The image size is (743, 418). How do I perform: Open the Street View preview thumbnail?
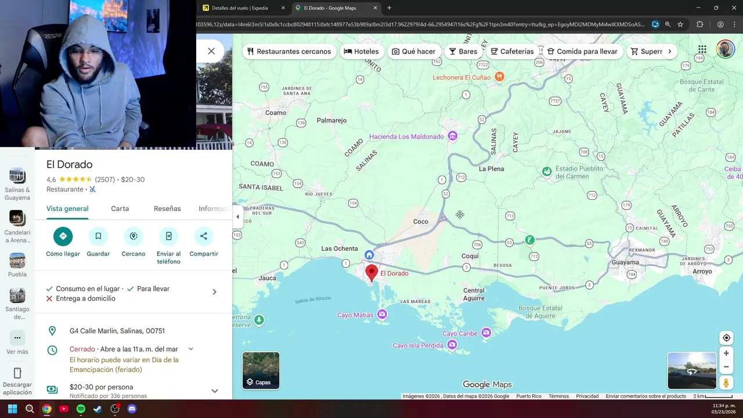pyautogui.click(x=692, y=370)
